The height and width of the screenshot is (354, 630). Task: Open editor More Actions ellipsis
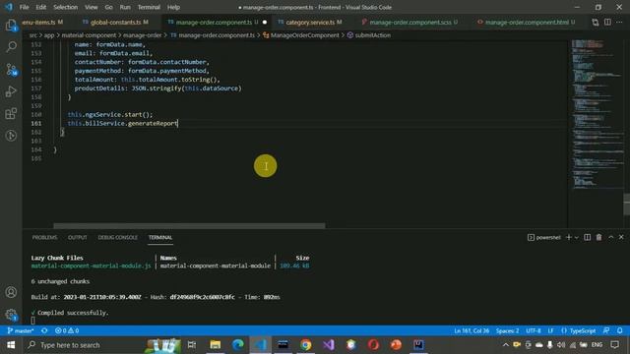coord(619,22)
